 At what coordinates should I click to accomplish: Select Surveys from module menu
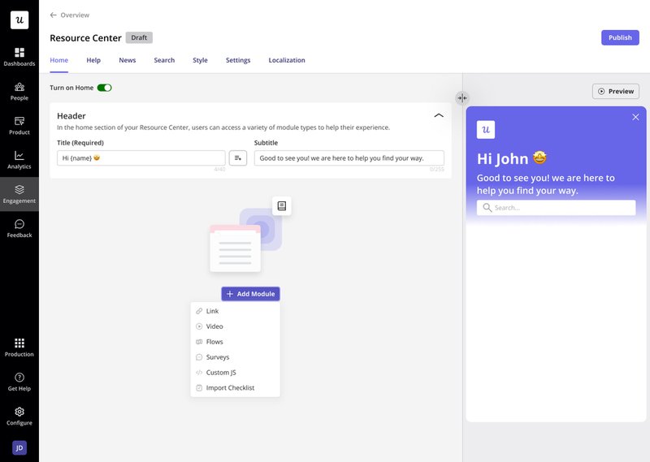tap(235, 357)
